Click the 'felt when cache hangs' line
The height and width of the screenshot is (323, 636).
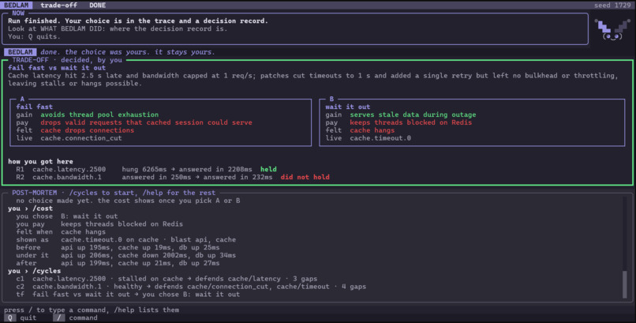(x=61, y=231)
